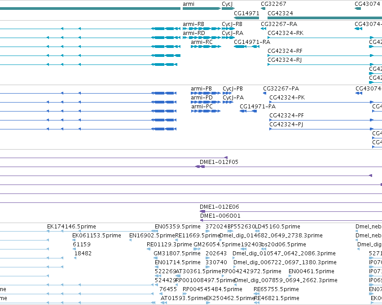
Task: Click DME1-006O01 clone feature
Action: [x=291, y=220]
